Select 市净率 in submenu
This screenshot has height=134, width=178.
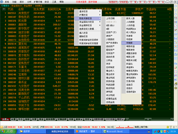click(x=131, y=36)
